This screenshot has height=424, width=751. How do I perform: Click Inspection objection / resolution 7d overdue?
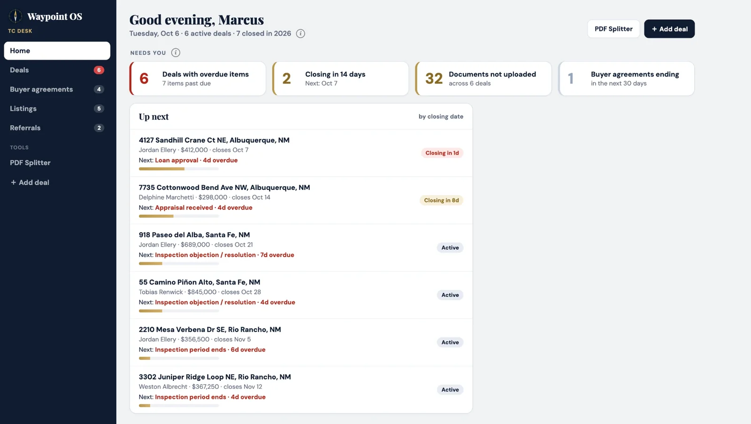pos(224,255)
